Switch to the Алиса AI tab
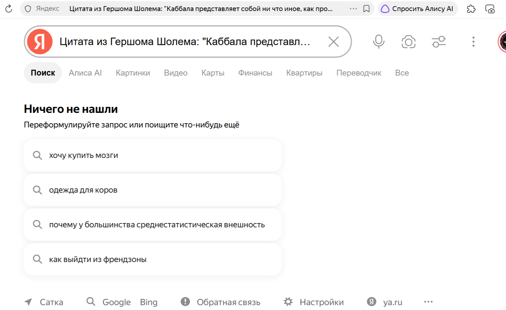Screen dimensions: 506x310 [85, 73]
